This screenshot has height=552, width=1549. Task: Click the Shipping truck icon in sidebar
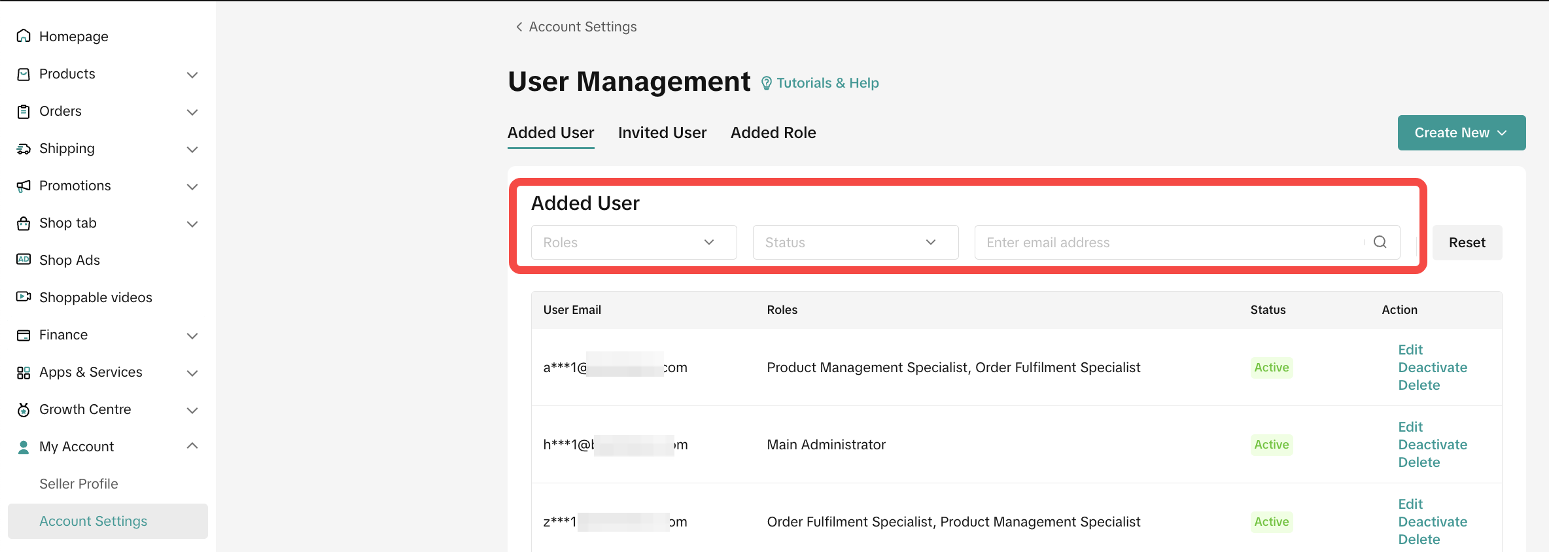[24, 149]
